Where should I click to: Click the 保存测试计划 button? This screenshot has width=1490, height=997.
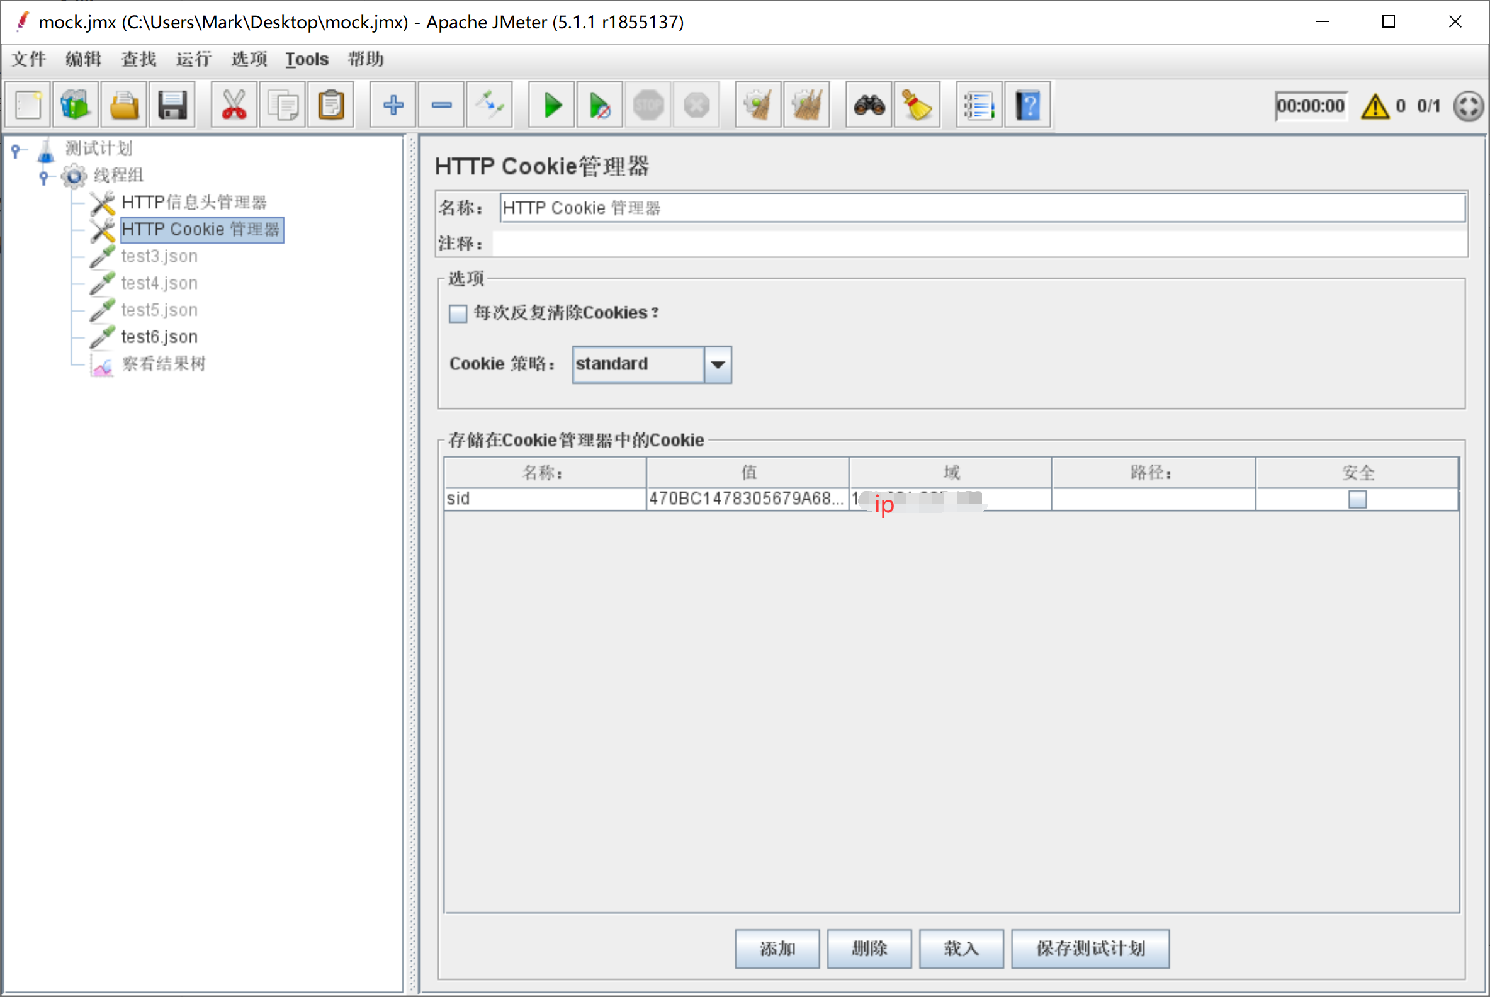(x=1090, y=949)
